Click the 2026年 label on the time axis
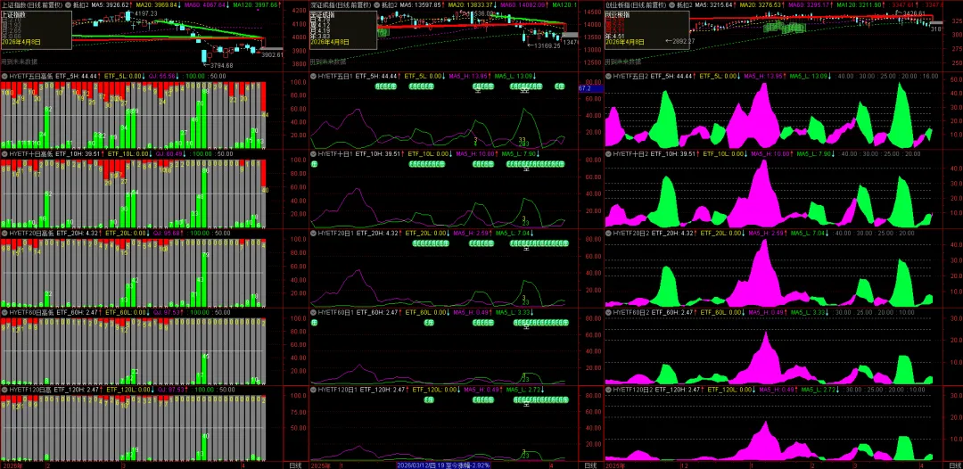The image size is (963, 469). [11, 465]
